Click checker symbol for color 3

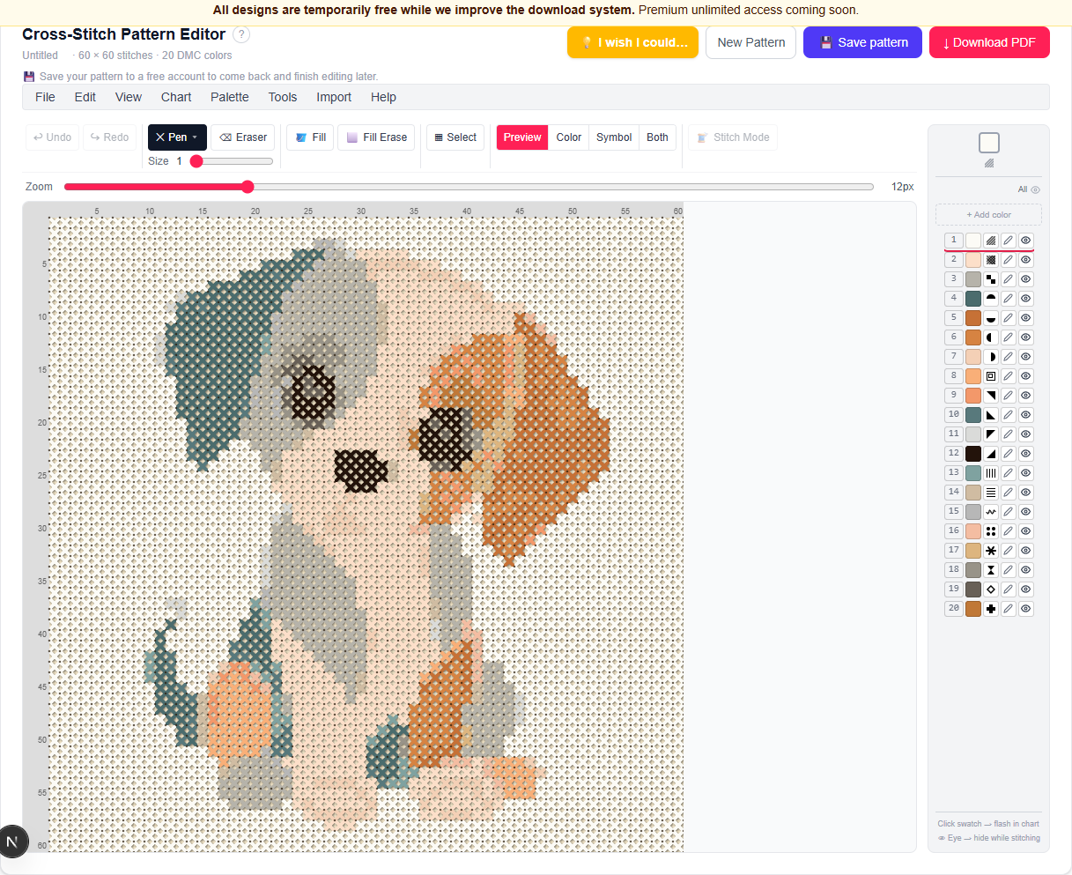click(x=991, y=279)
